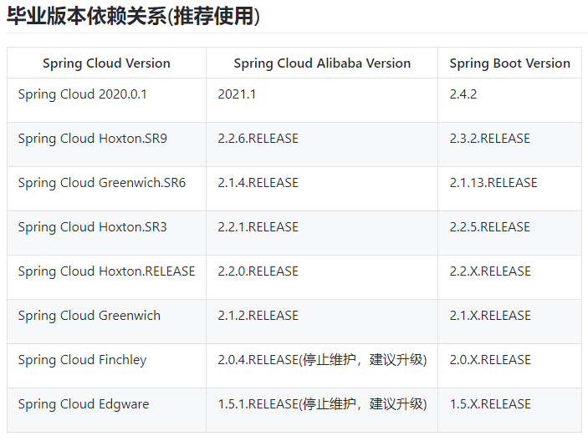This screenshot has height=441, width=588.
Task: Select cell 2.2.5.RELEASE
Action: click(x=509, y=233)
